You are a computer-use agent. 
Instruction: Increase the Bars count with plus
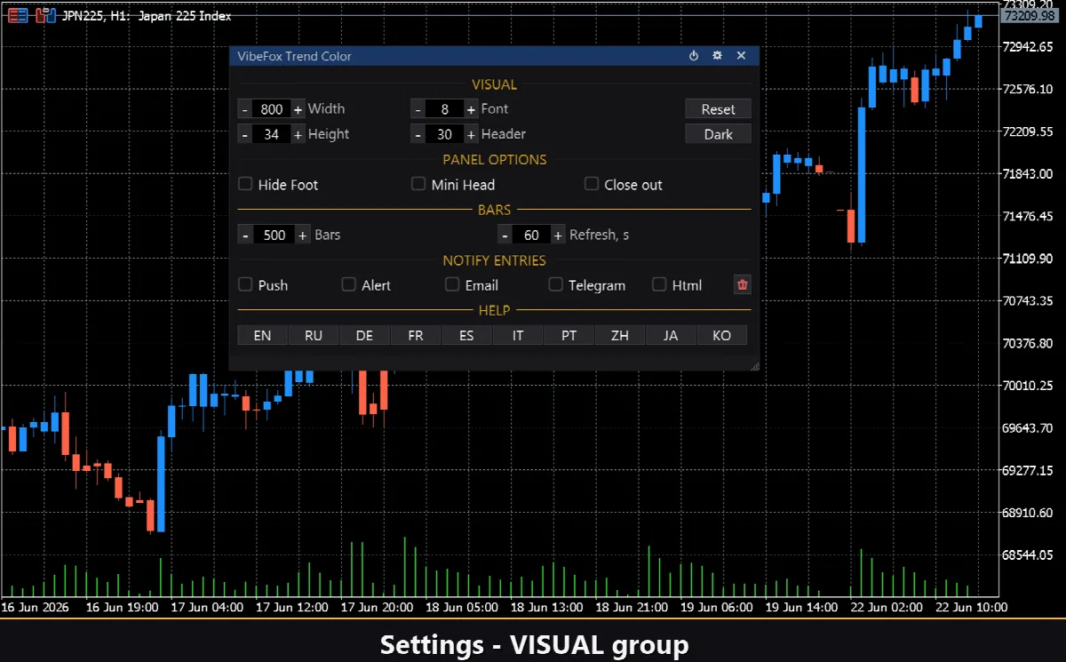(x=303, y=235)
